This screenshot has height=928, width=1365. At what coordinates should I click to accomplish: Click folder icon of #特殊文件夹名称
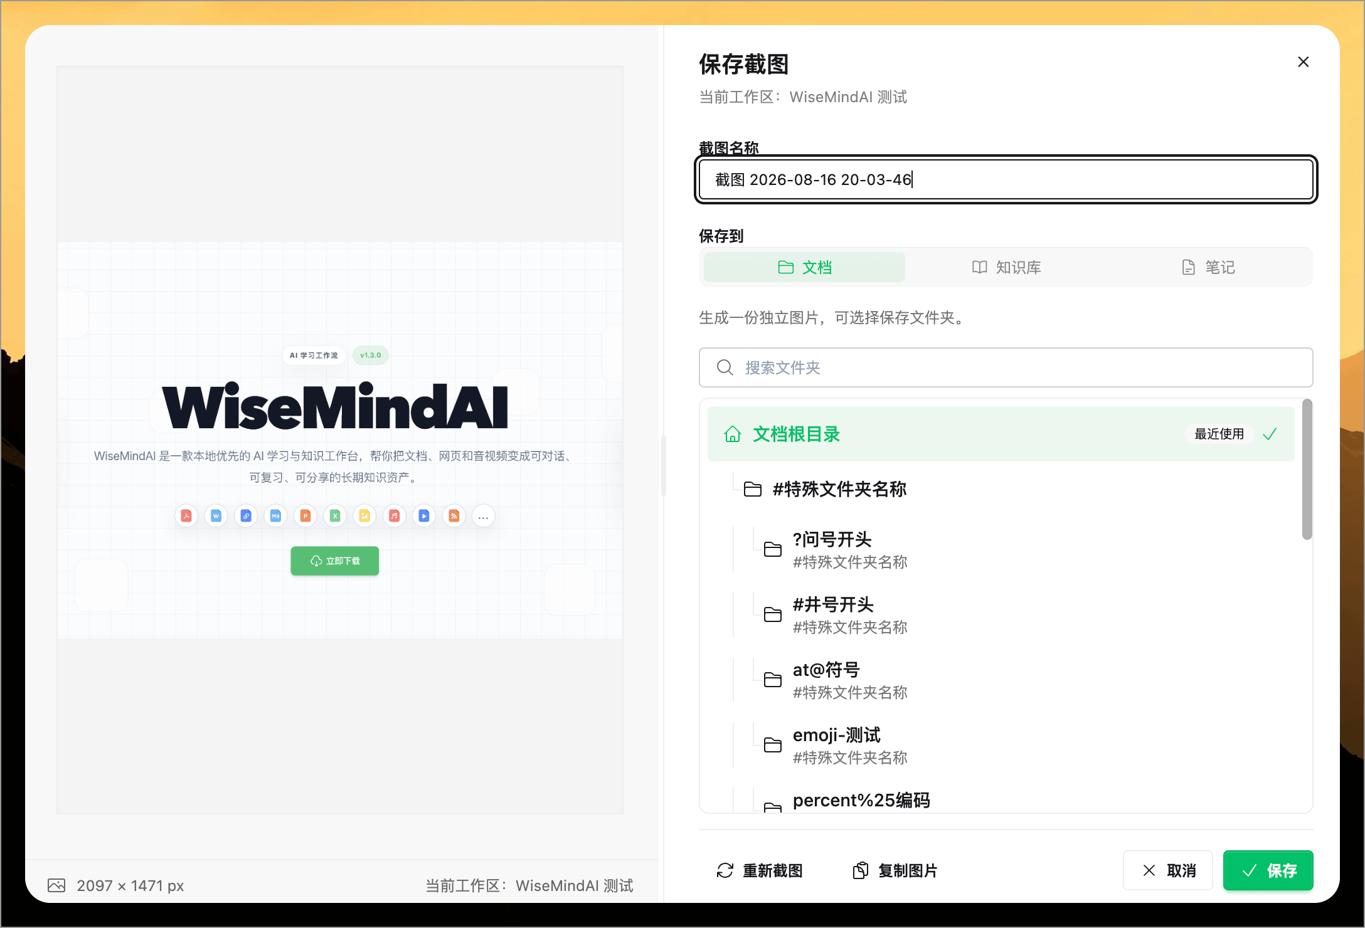coord(753,489)
